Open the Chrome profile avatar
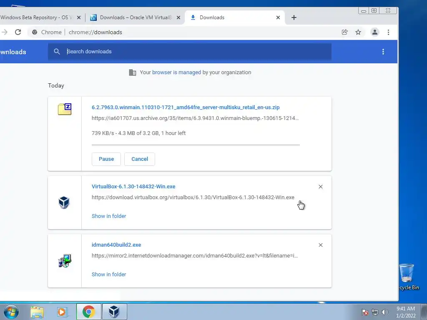 [x=375, y=32]
